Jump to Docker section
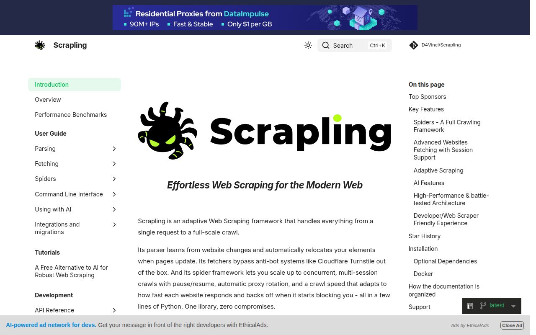 pos(423,274)
